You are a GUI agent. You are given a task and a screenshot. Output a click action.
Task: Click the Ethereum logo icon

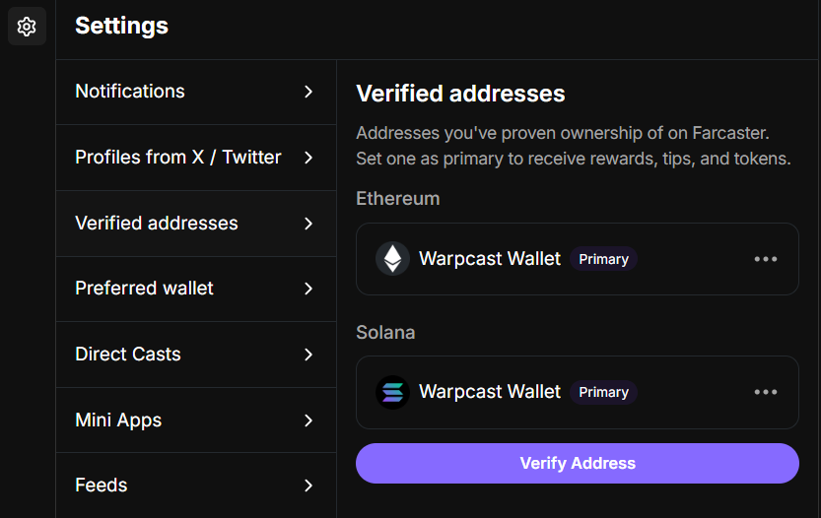[x=392, y=259]
